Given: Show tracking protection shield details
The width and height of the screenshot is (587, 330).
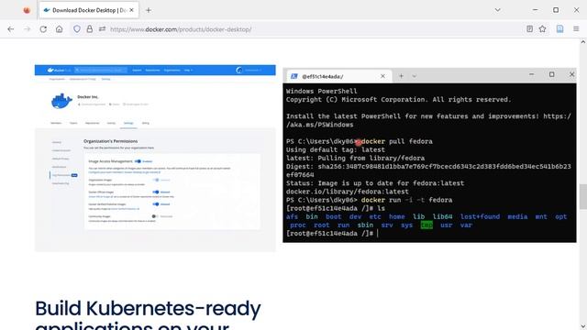Looking at the screenshot, I should pyautogui.click(x=77, y=28).
